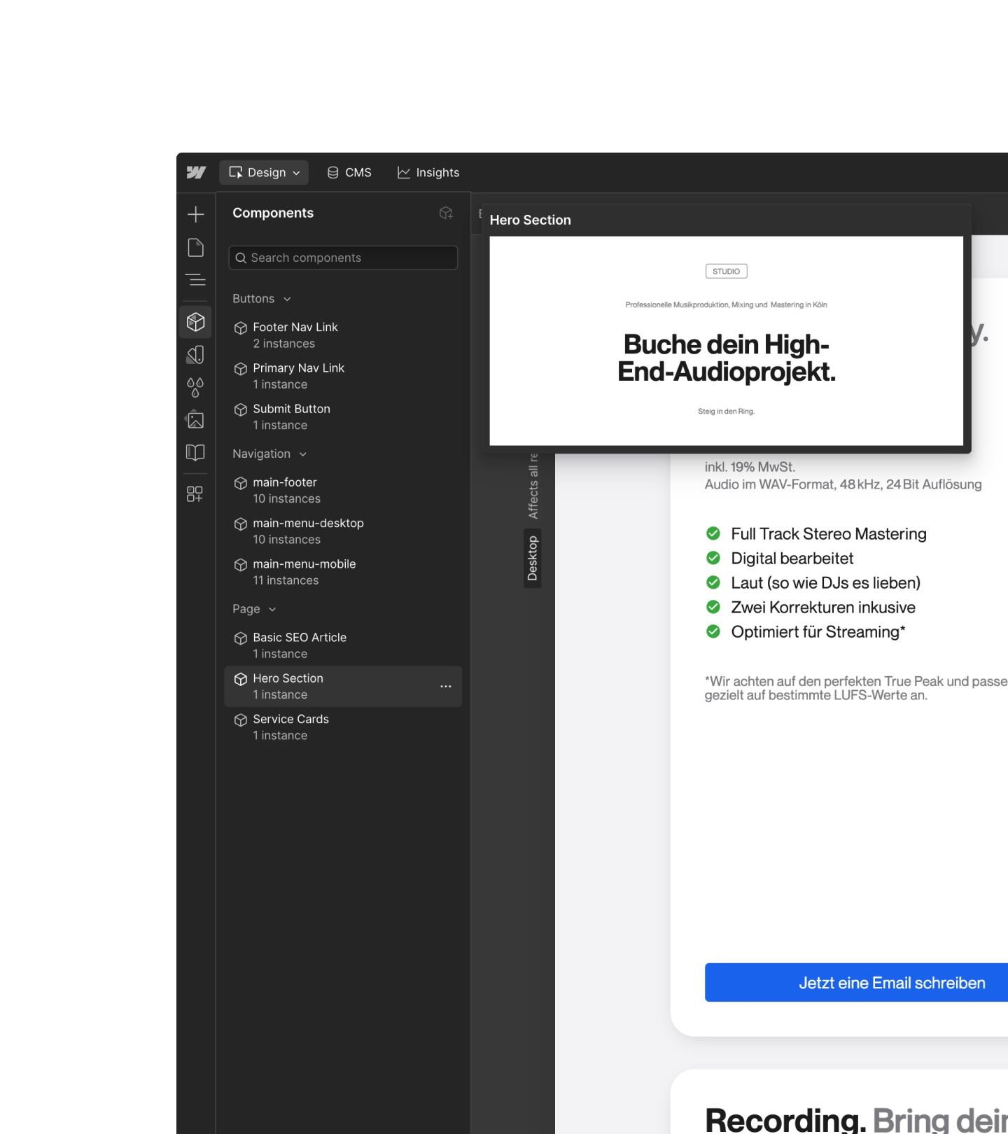Click the Basic SEO Article cube icon
The image size is (1008, 1134).
(x=241, y=638)
